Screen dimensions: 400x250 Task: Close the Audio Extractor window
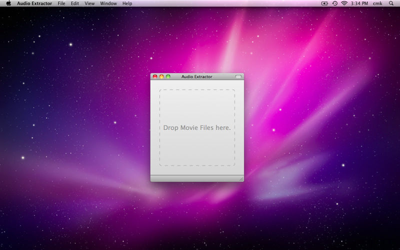click(x=155, y=76)
